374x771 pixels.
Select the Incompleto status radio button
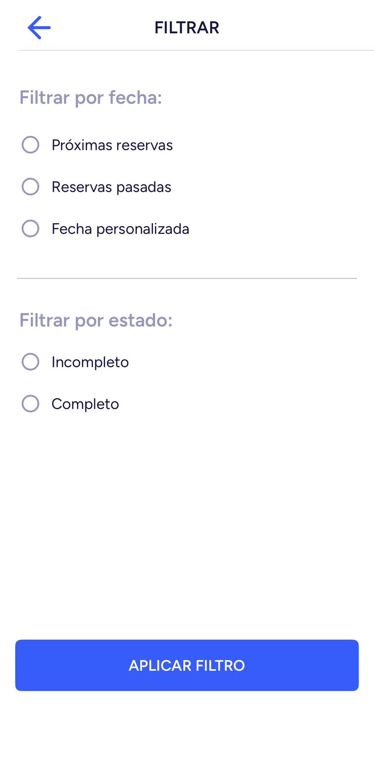[30, 362]
